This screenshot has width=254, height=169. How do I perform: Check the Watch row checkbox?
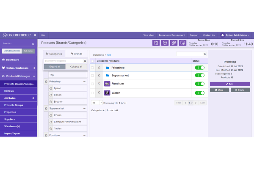pyautogui.click(x=92, y=93)
